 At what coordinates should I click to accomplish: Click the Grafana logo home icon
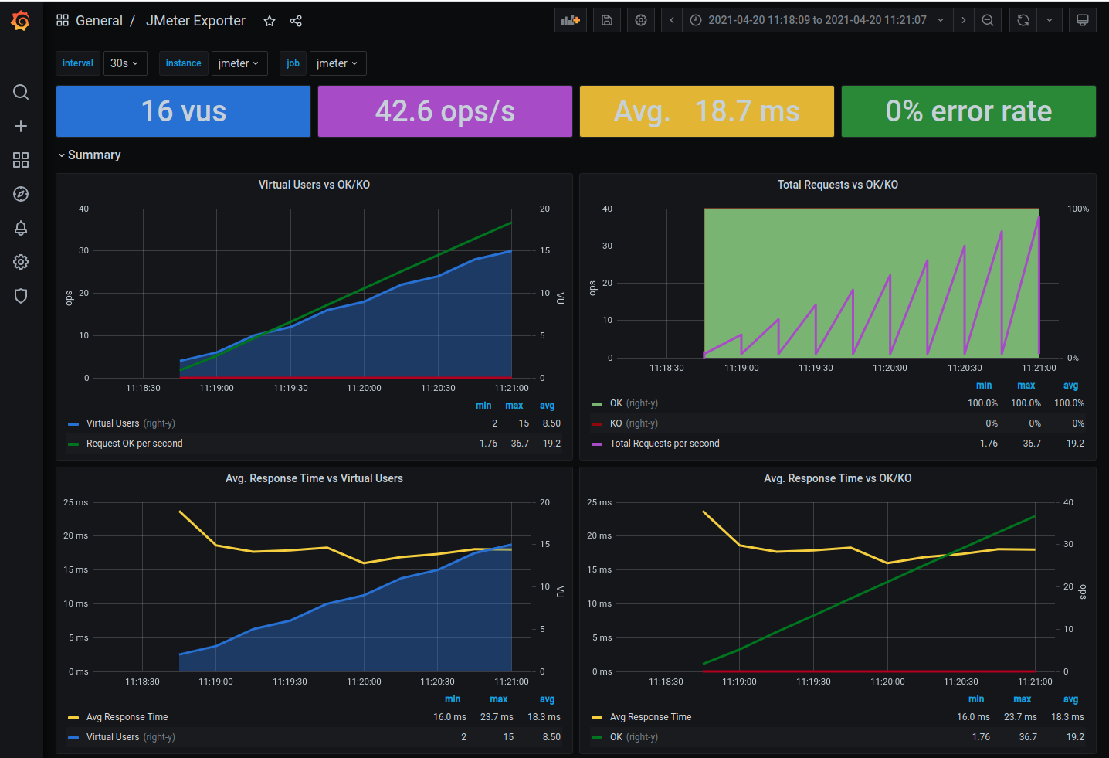point(21,21)
